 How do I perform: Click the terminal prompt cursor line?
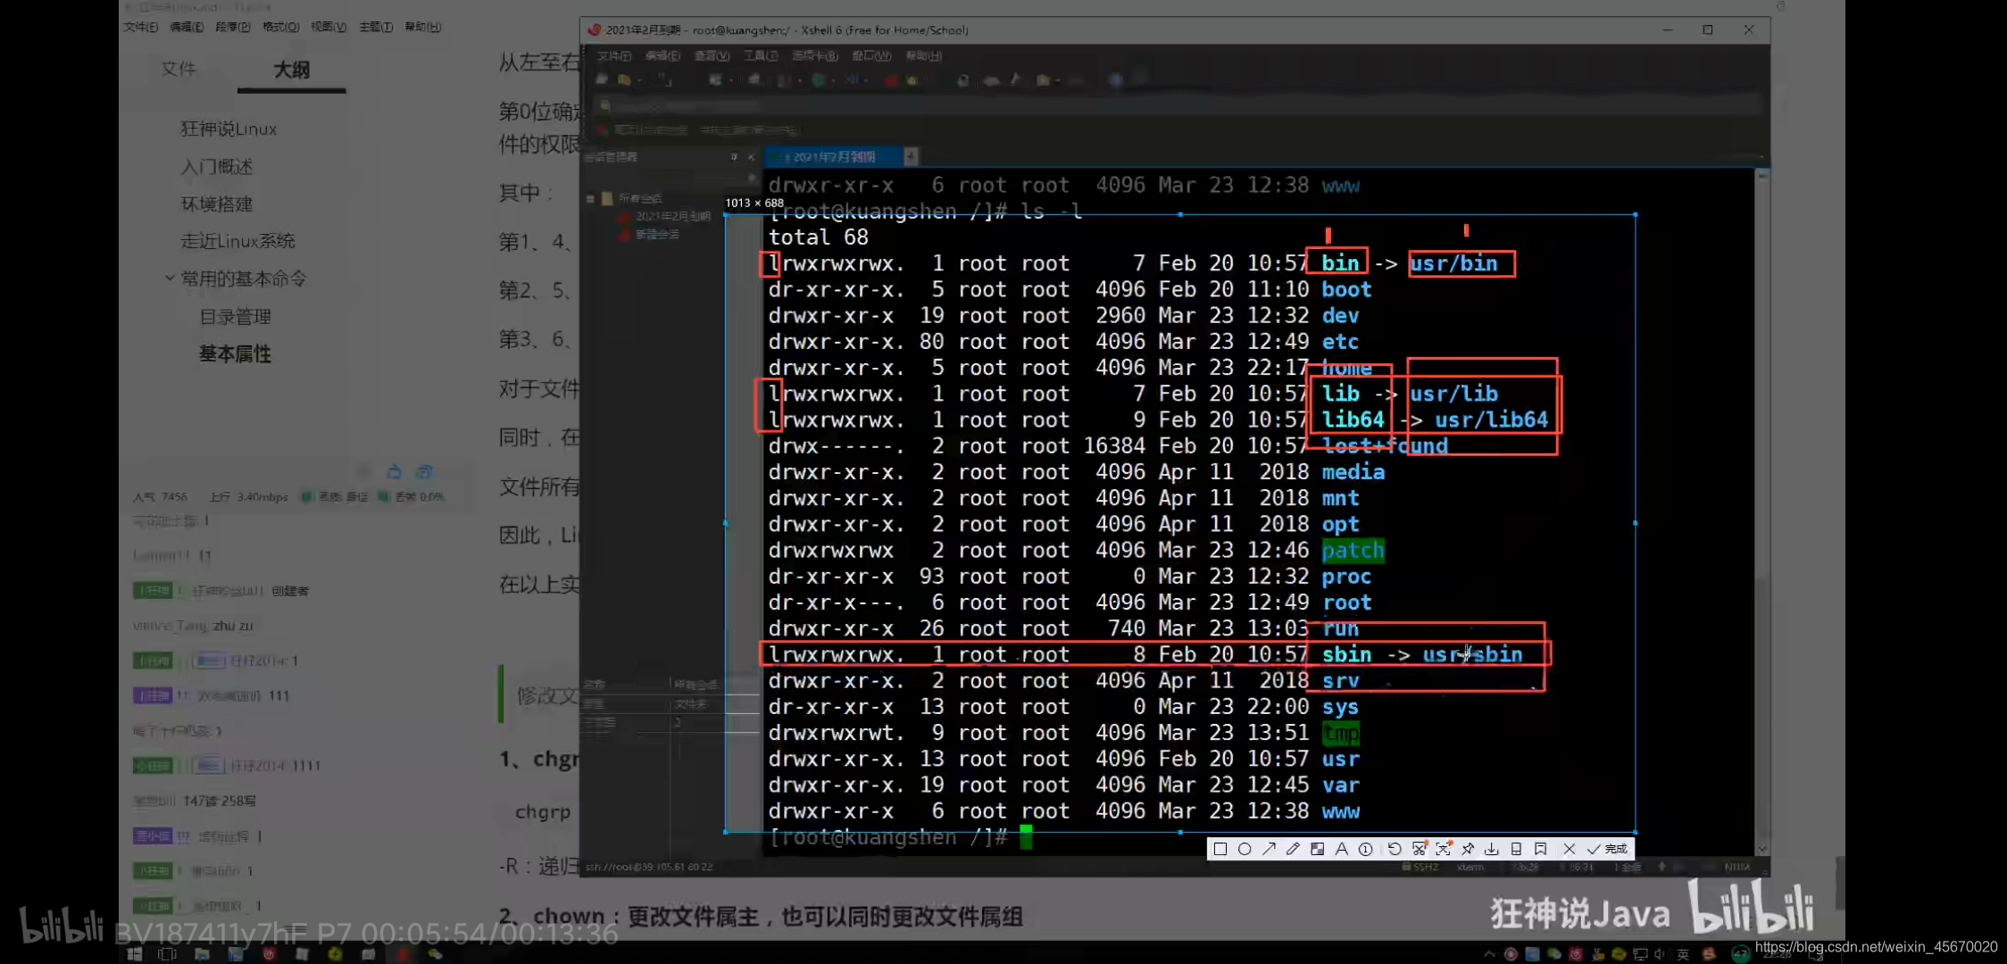pyautogui.click(x=901, y=837)
